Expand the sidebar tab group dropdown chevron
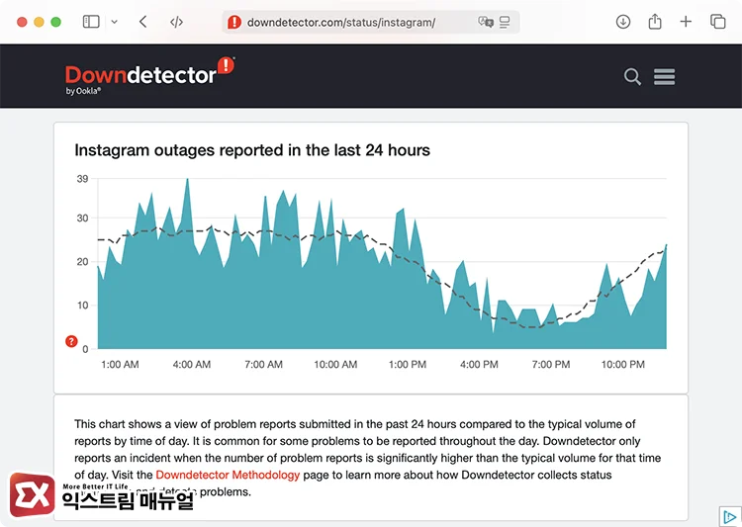 click(x=114, y=22)
